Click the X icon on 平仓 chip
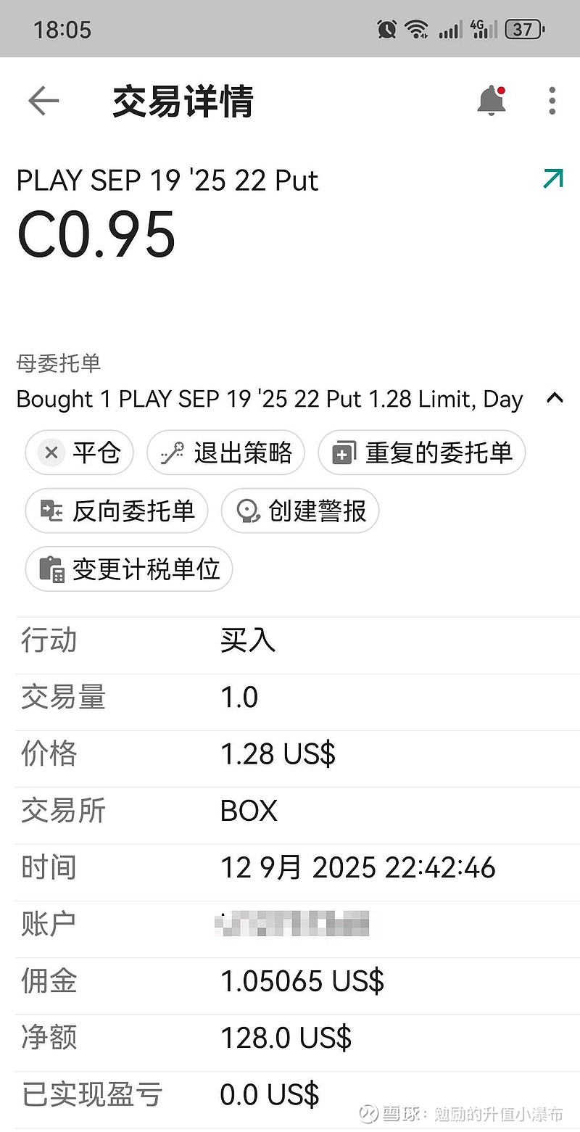This screenshot has width=580, height=1132. tap(51, 453)
